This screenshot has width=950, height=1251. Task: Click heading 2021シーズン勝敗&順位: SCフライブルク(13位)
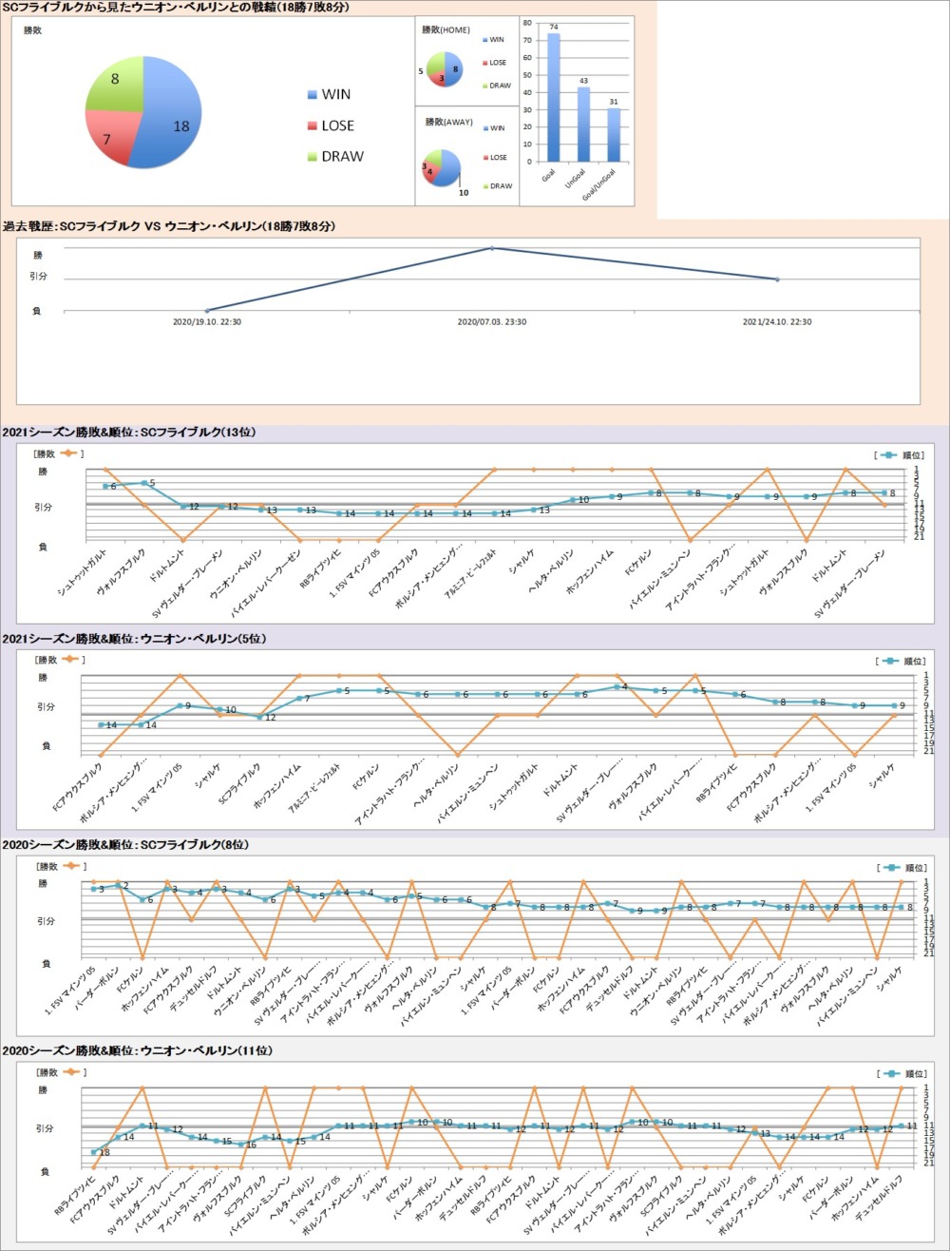[x=128, y=433]
